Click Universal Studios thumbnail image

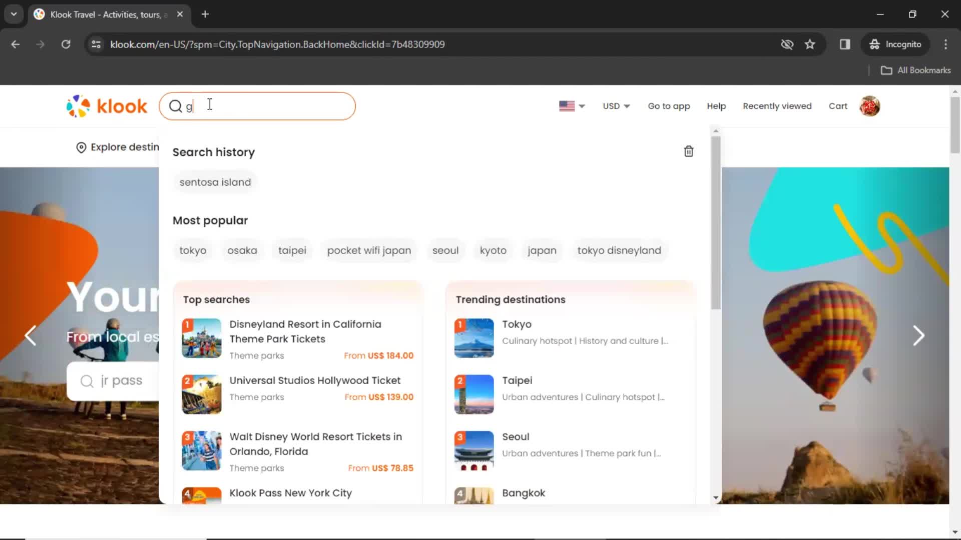click(201, 394)
